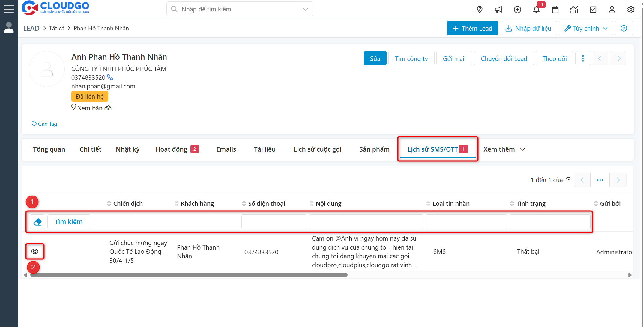Switch to the 'Lịch sử cuộc gọi' tab

pyautogui.click(x=317, y=149)
